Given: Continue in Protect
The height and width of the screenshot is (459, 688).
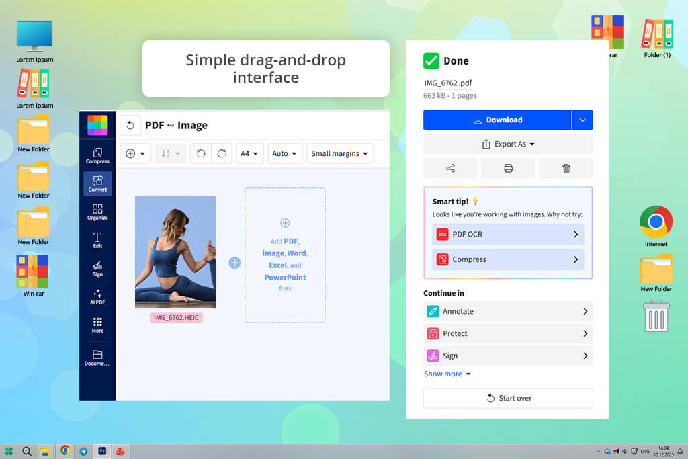Looking at the screenshot, I should tap(508, 333).
